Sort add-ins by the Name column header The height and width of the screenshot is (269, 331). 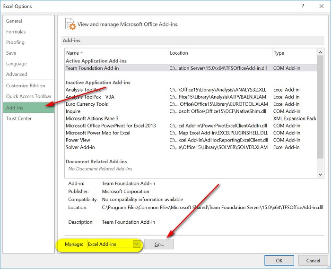click(x=72, y=53)
